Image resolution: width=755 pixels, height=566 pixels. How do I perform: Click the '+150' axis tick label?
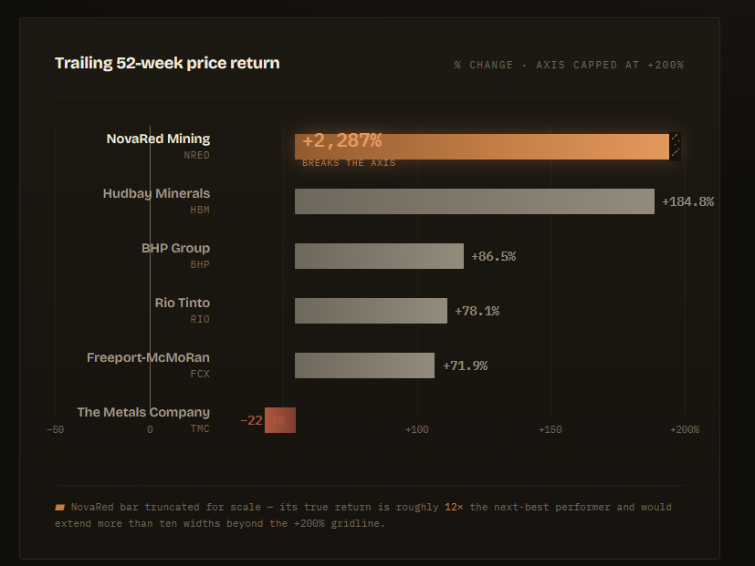click(551, 430)
